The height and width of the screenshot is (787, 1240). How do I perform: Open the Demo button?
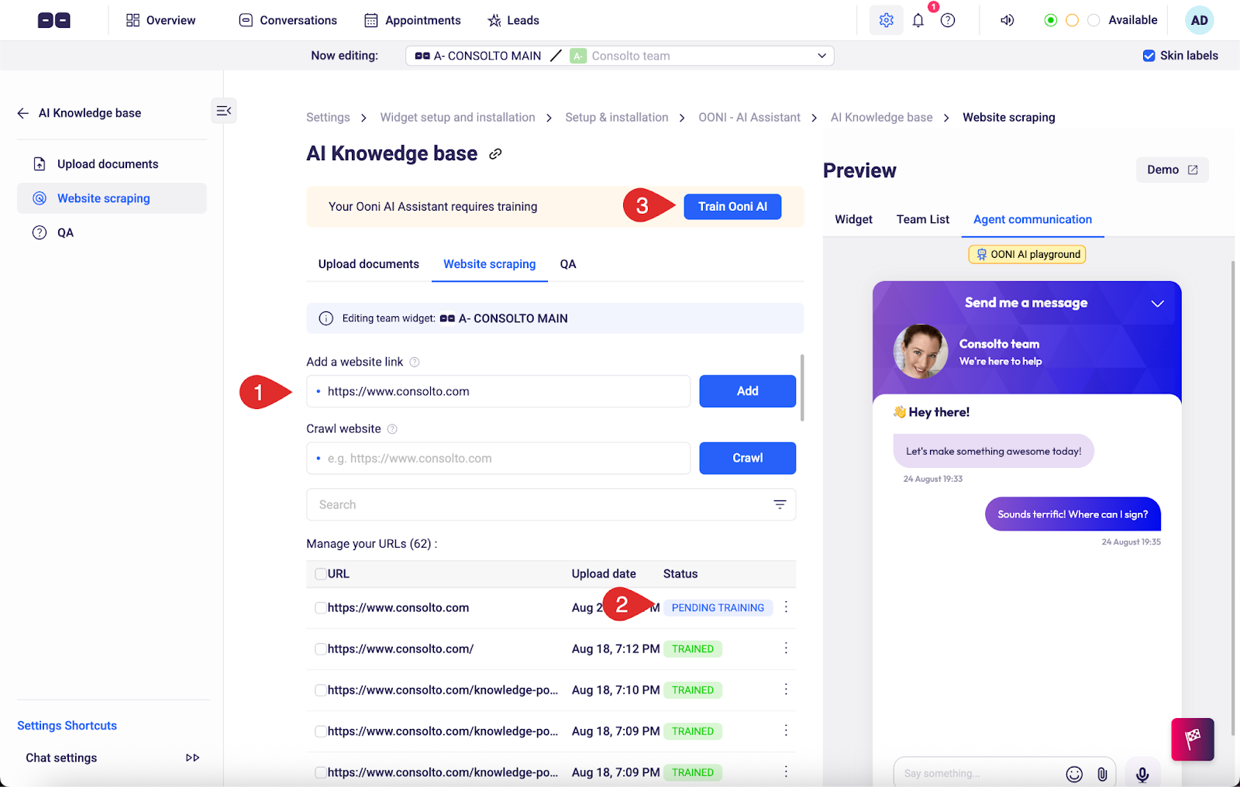pyautogui.click(x=1173, y=170)
